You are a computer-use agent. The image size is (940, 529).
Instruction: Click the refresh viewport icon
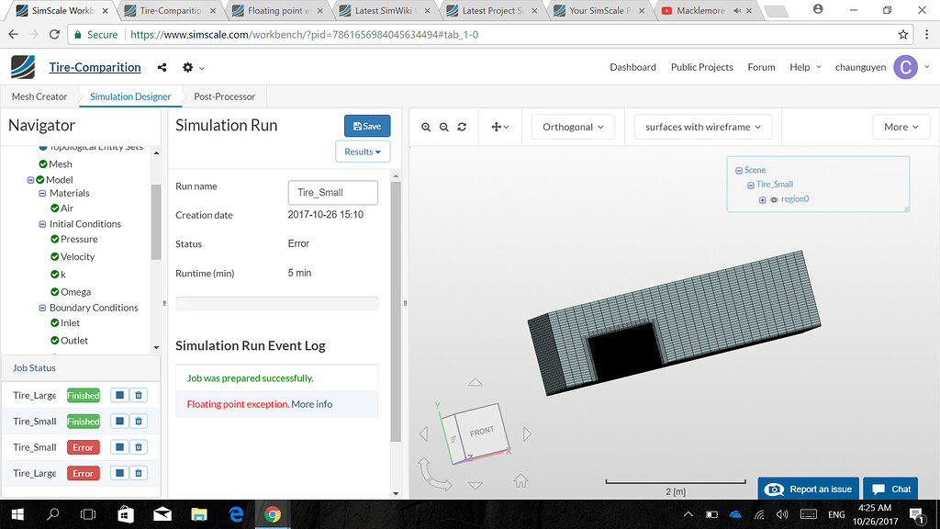click(461, 126)
